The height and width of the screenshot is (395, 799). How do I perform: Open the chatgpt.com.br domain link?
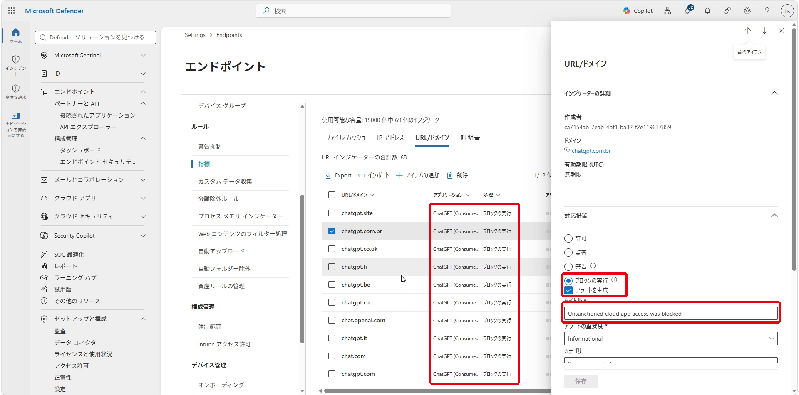point(591,151)
